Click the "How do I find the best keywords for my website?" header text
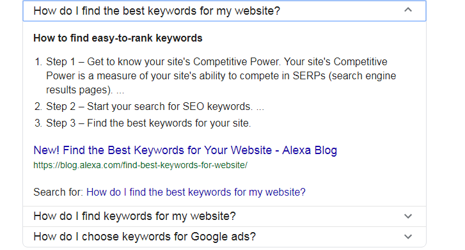This screenshot has width=465, height=250. (x=157, y=11)
